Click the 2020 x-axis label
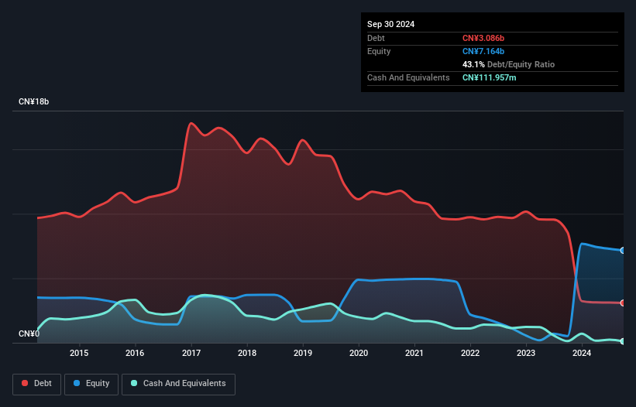This screenshot has width=636, height=407. click(x=359, y=353)
